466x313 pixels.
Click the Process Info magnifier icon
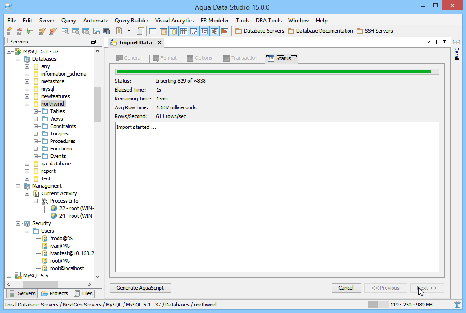click(x=45, y=201)
